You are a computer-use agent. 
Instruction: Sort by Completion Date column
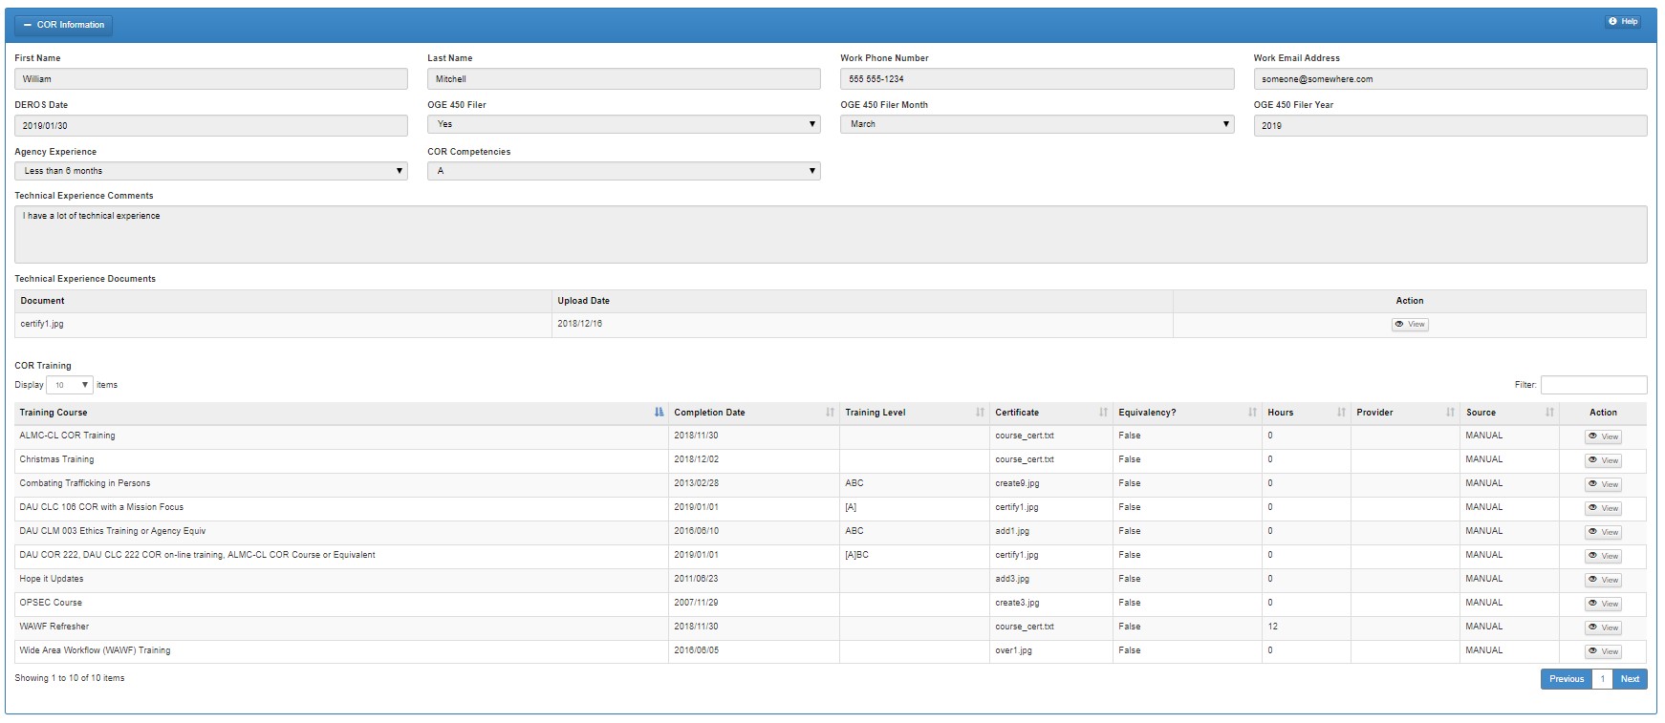coord(754,413)
